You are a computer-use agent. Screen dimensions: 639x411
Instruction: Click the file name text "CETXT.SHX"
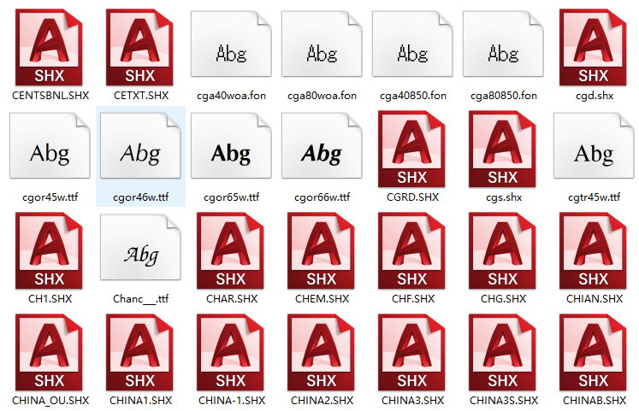coord(141,96)
